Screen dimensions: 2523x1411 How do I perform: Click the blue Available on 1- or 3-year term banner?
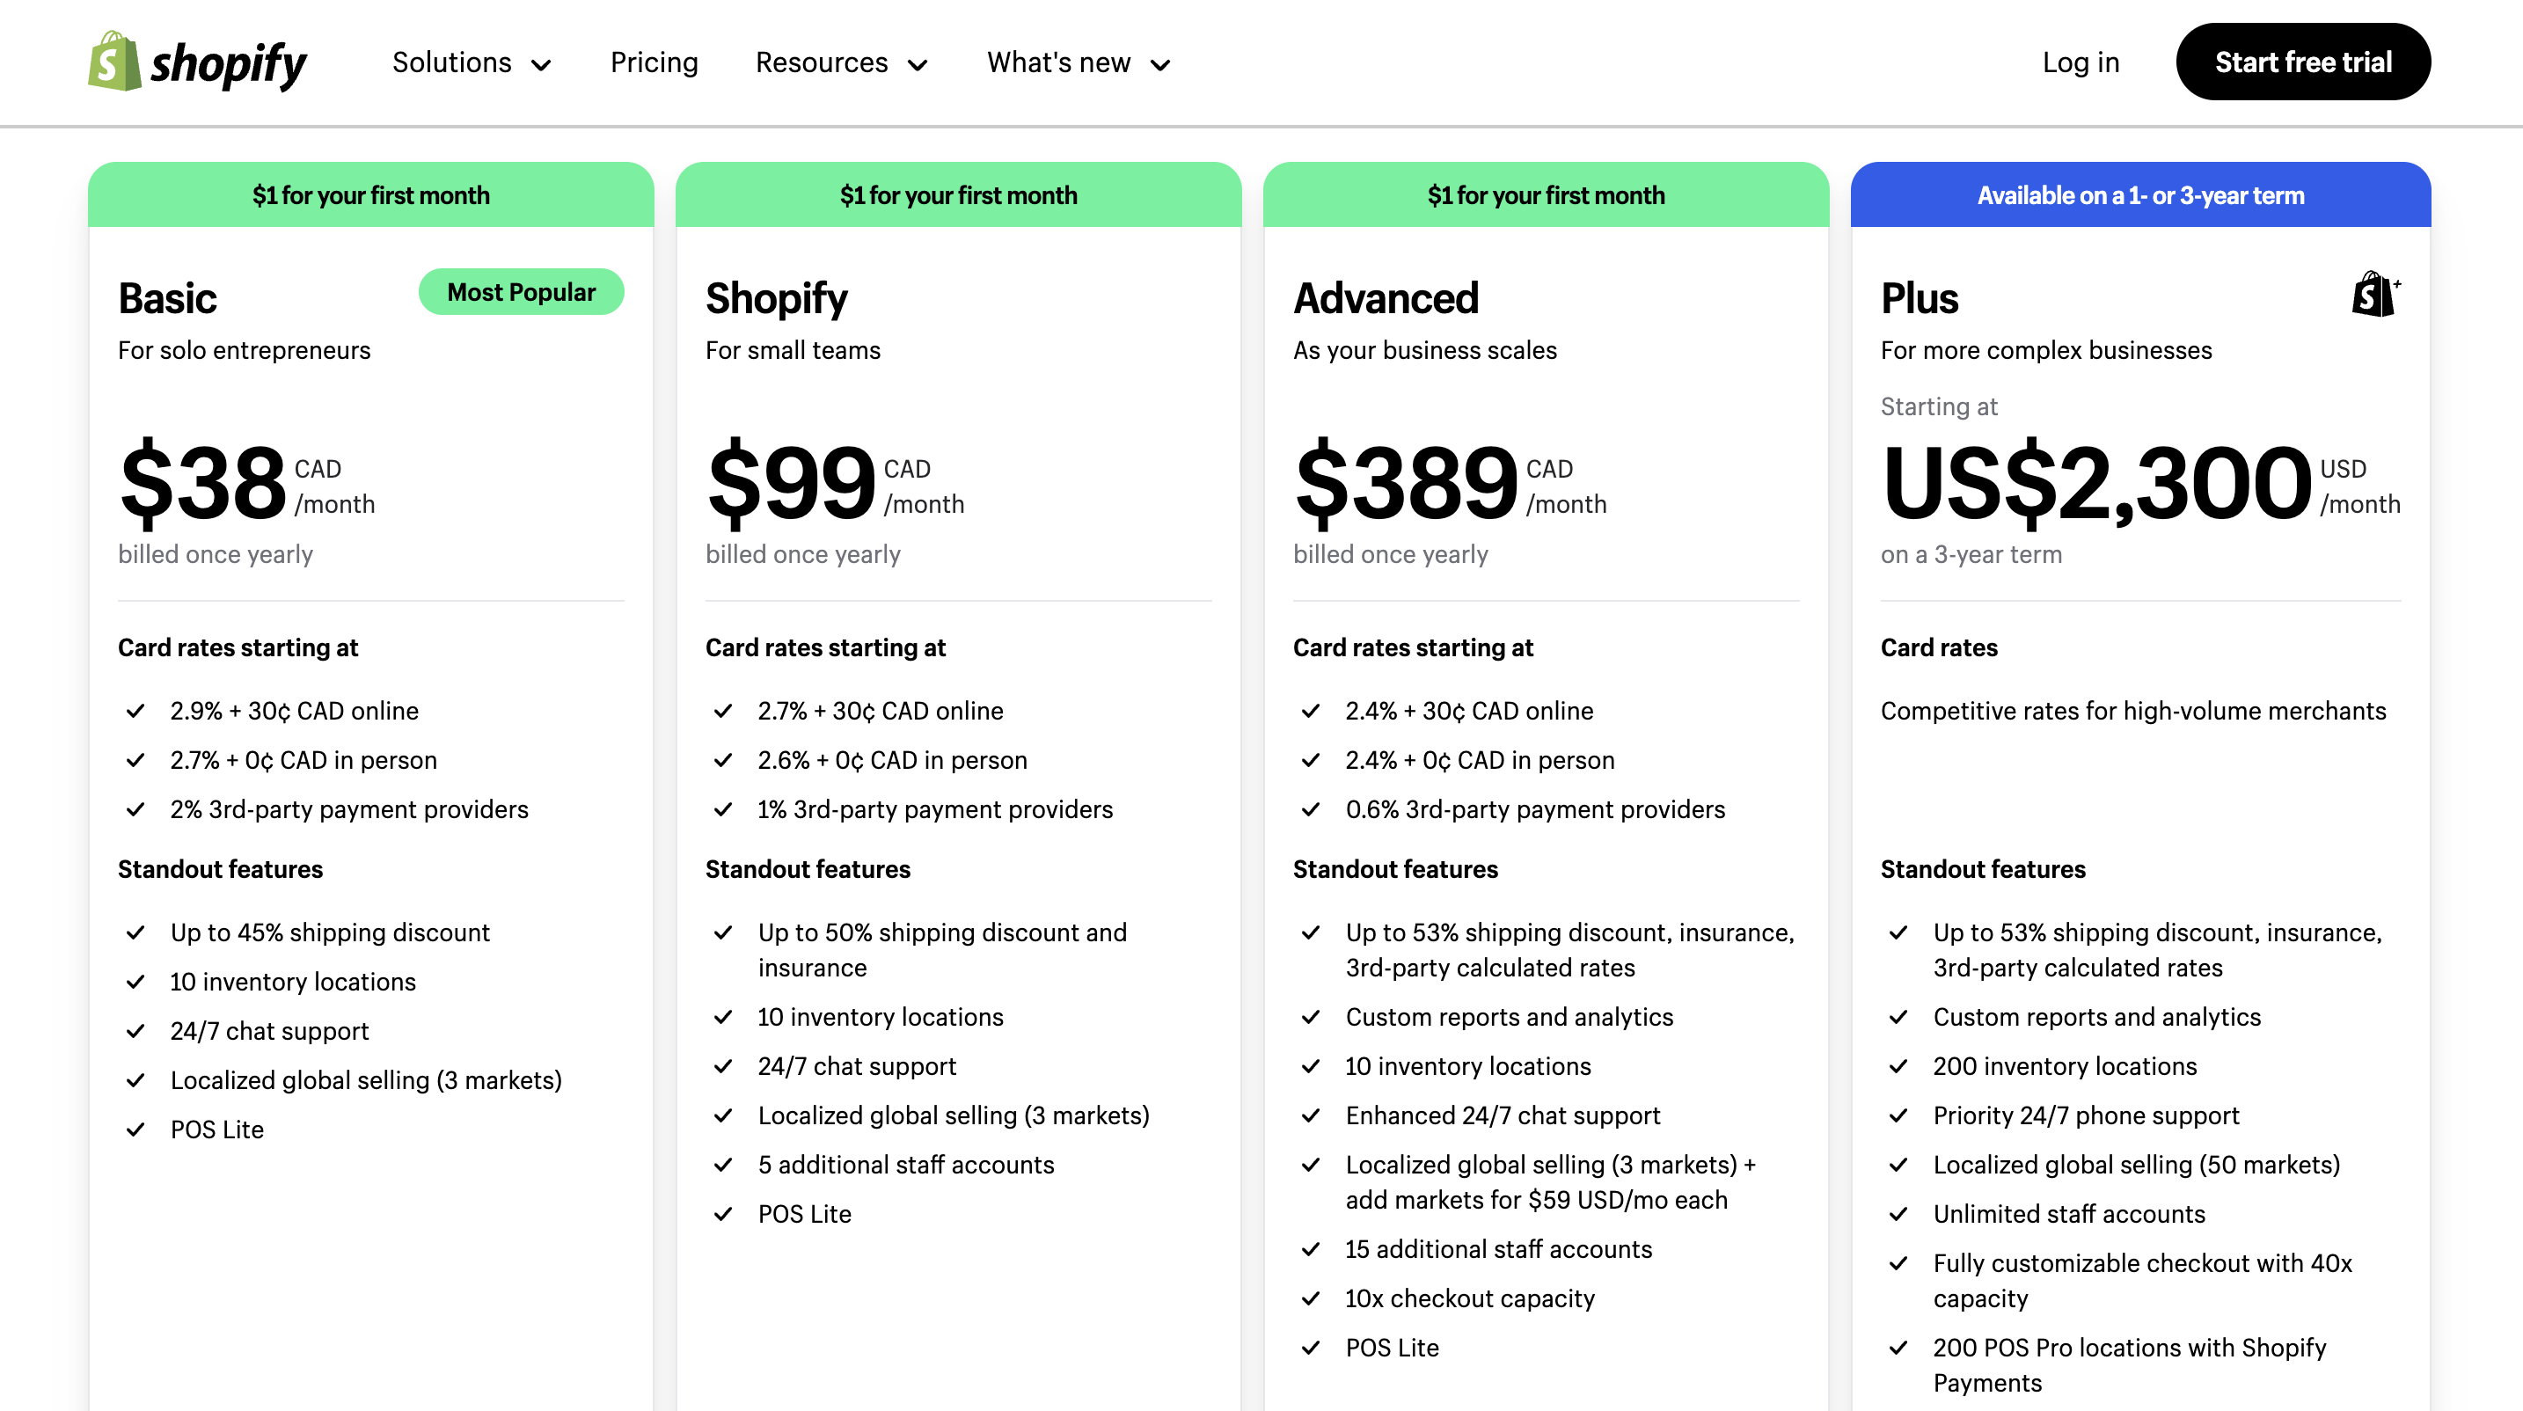click(2141, 195)
